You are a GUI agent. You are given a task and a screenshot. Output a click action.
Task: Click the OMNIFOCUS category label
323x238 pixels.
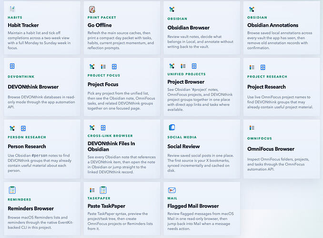260,139
